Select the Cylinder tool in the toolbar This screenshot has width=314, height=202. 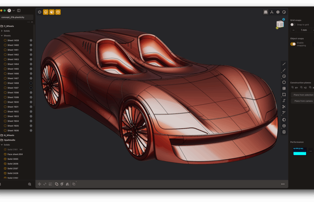click(x=284, y=132)
